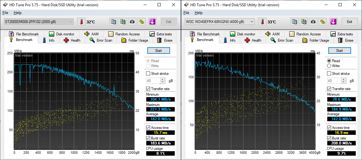362x160 pixels.
Task: Copy text to clipboard icon in left window
Action: (x=113, y=22)
